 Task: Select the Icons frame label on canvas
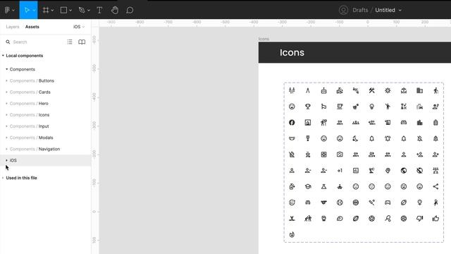pyautogui.click(x=264, y=39)
